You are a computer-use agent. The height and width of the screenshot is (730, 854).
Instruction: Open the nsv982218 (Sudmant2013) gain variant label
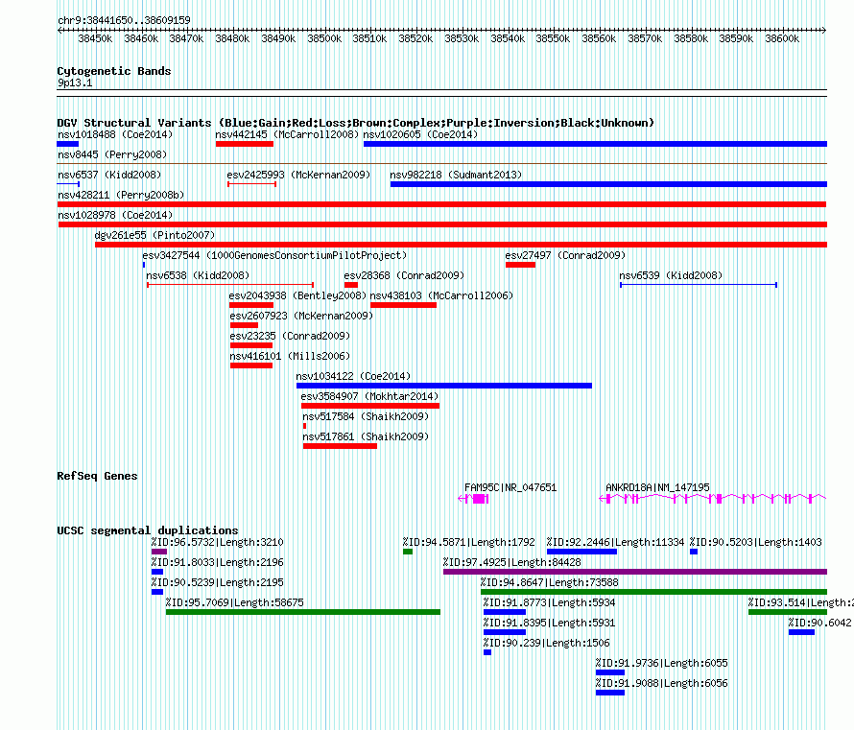point(456,175)
